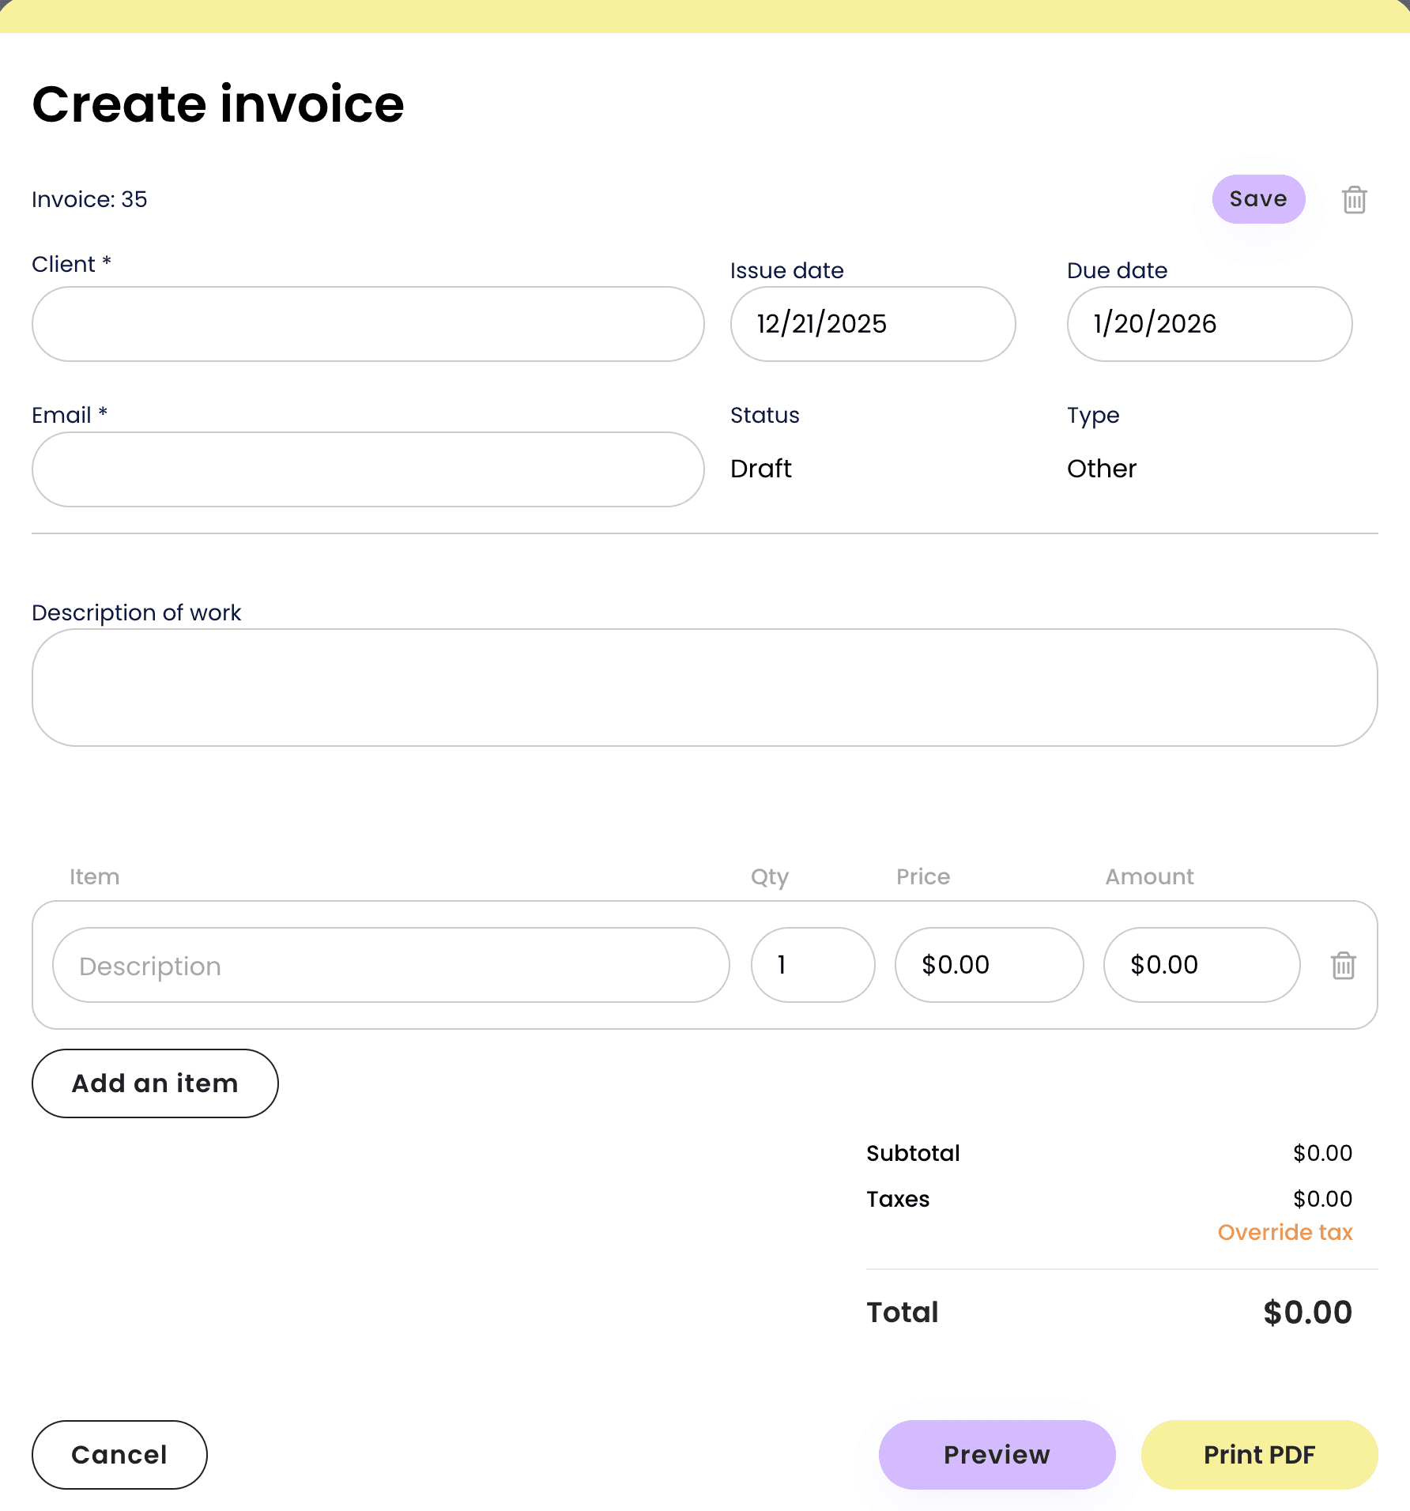Print the invoice as PDF
This screenshot has width=1410, height=1511.
[1259, 1455]
